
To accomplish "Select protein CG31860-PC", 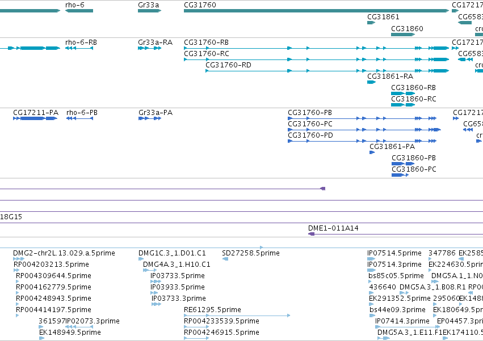I will 400,175.
